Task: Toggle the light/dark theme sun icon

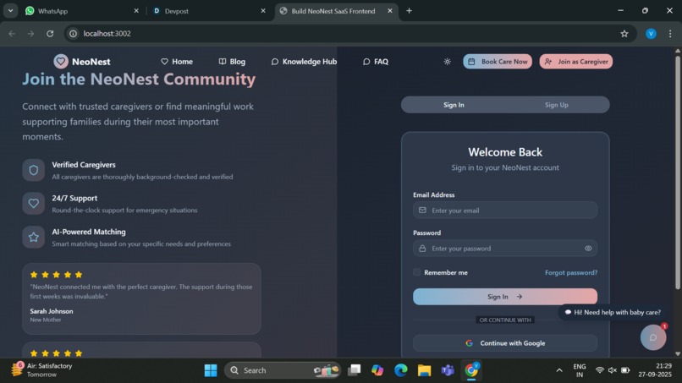Action: (447, 62)
